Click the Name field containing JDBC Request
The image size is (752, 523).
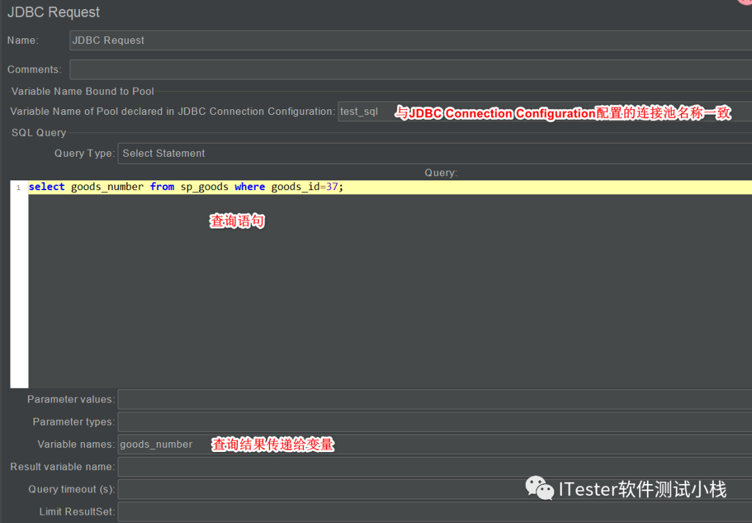pyautogui.click(x=411, y=40)
